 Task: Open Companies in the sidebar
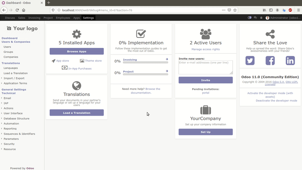[x=11, y=57]
